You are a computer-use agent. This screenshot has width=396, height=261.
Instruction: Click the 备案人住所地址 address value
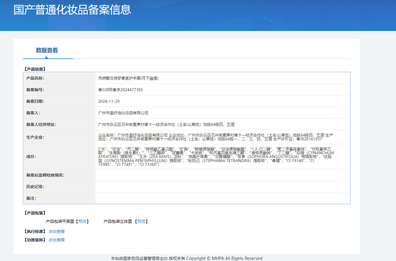[x=166, y=124]
